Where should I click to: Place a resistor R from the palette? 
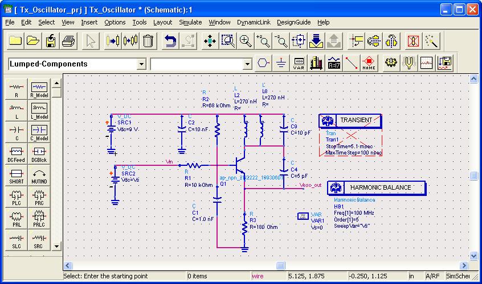pos(17,89)
